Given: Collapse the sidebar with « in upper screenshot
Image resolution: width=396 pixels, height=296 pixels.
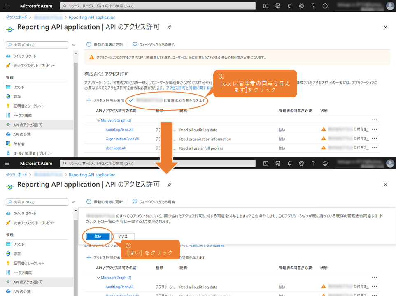Looking at the screenshot, I should [74, 45].
